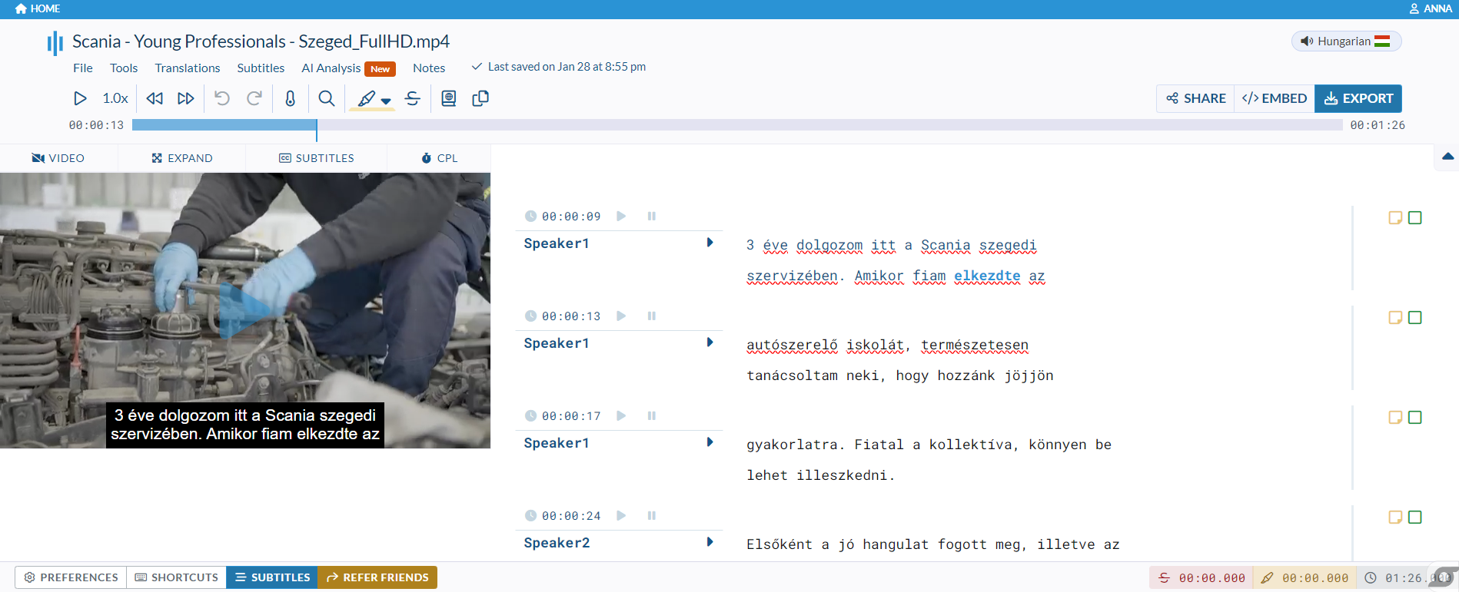The width and height of the screenshot is (1459, 592).
Task: Open the highlighter color dropdown arrow
Action: point(386,101)
